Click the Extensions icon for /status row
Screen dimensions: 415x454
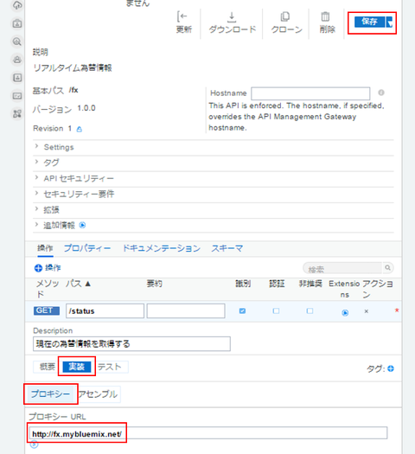pyautogui.click(x=345, y=313)
